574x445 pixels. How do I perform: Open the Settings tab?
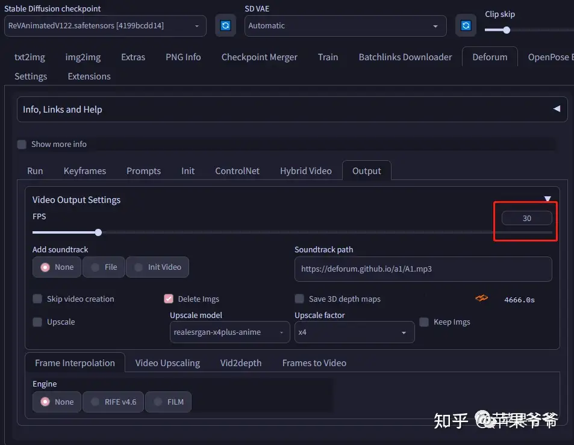[31, 76]
